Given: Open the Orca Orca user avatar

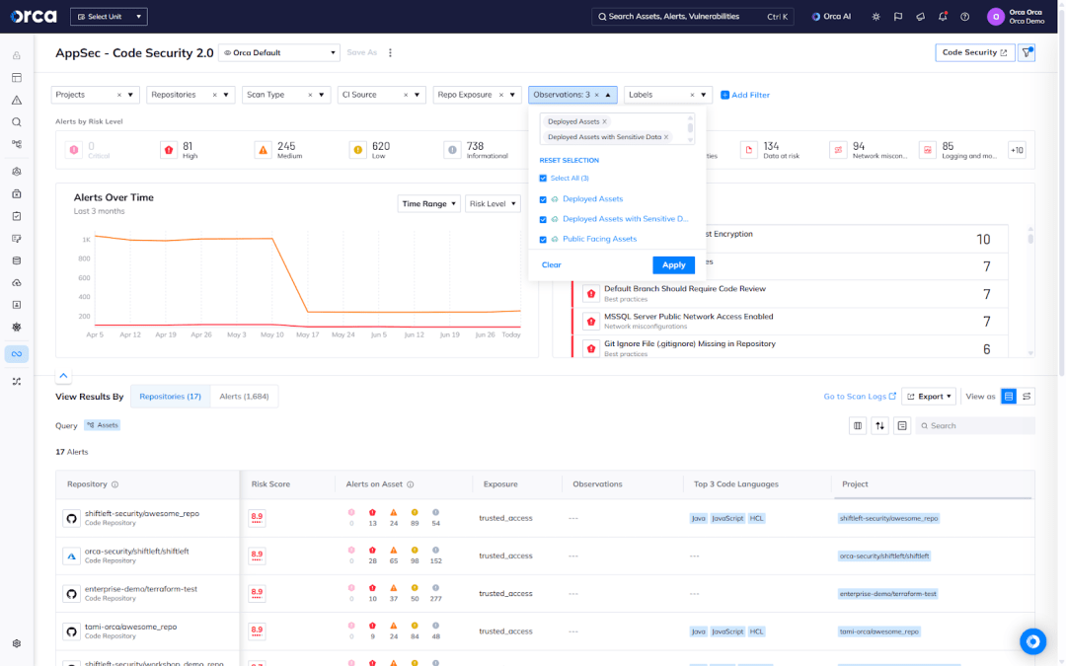Looking at the screenshot, I should click(x=995, y=17).
